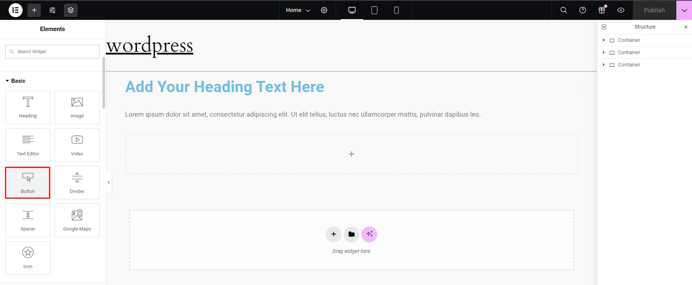Screen dimensions: 692x285
Task: Open the Finder search icon
Action: pyautogui.click(x=563, y=10)
